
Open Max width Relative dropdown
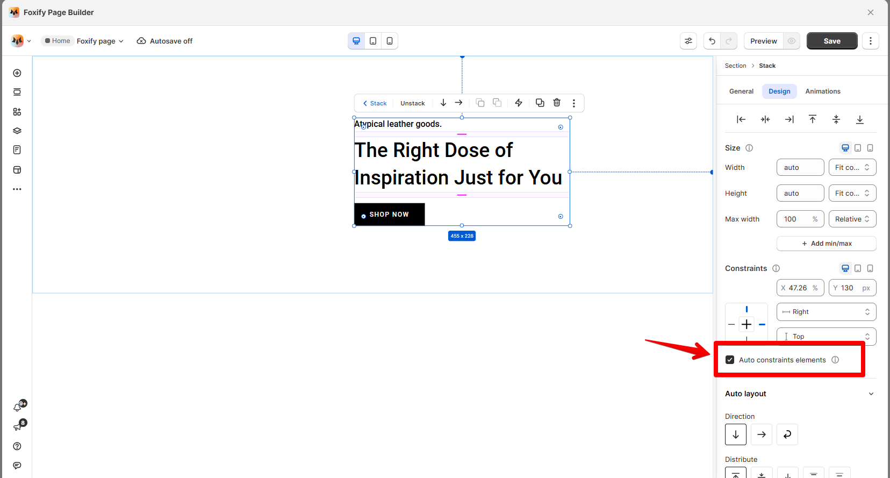click(852, 219)
